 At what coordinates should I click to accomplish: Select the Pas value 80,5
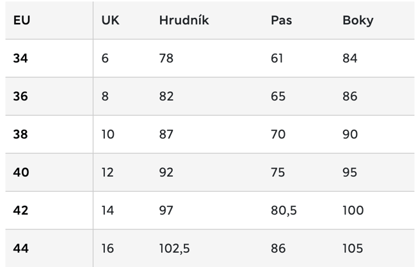[284, 211]
